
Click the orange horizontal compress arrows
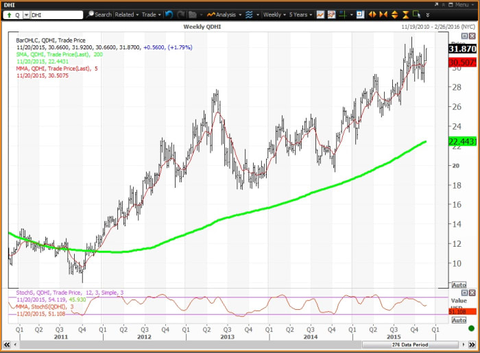coord(383,14)
